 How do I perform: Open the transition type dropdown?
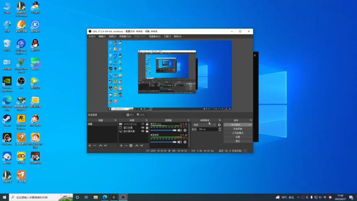[x=204, y=125]
